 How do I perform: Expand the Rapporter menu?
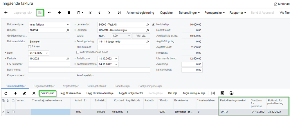tap(237, 12)
